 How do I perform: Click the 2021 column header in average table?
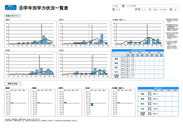[x=140, y=53]
